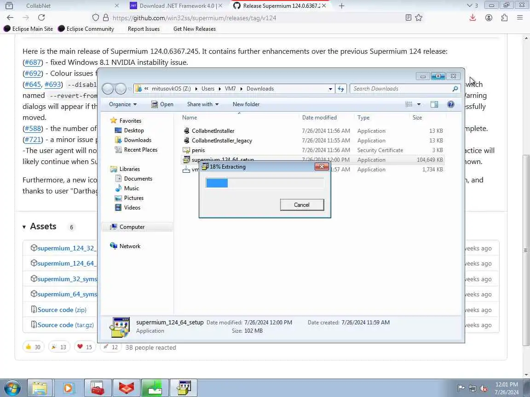
Task: Open a new browser tab plus
Action: click(341, 6)
